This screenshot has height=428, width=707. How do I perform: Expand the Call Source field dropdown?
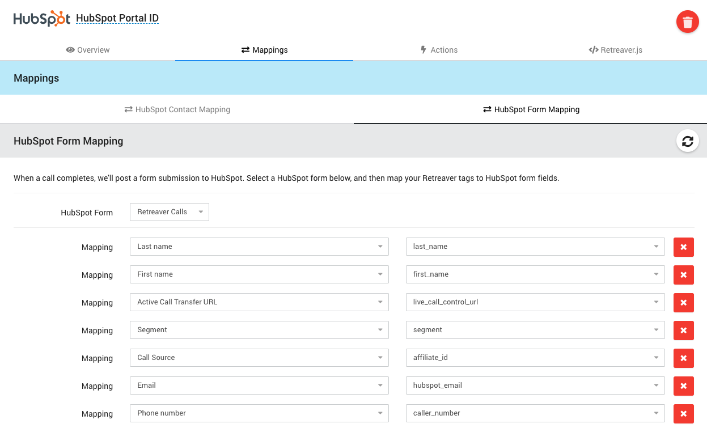point(259,358)
